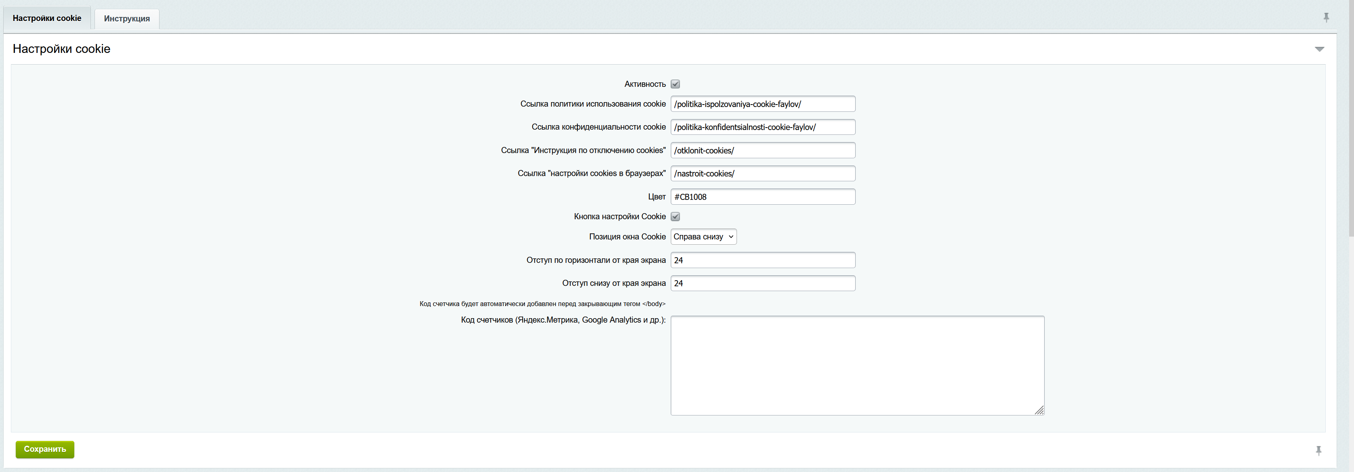The image size is (1354, 472).
Task: Click the vertical scrollbar on the right
Action: 1350,118
